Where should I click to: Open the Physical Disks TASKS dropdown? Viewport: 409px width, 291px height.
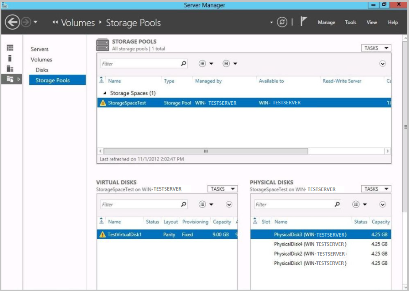[x=376, y=189]
